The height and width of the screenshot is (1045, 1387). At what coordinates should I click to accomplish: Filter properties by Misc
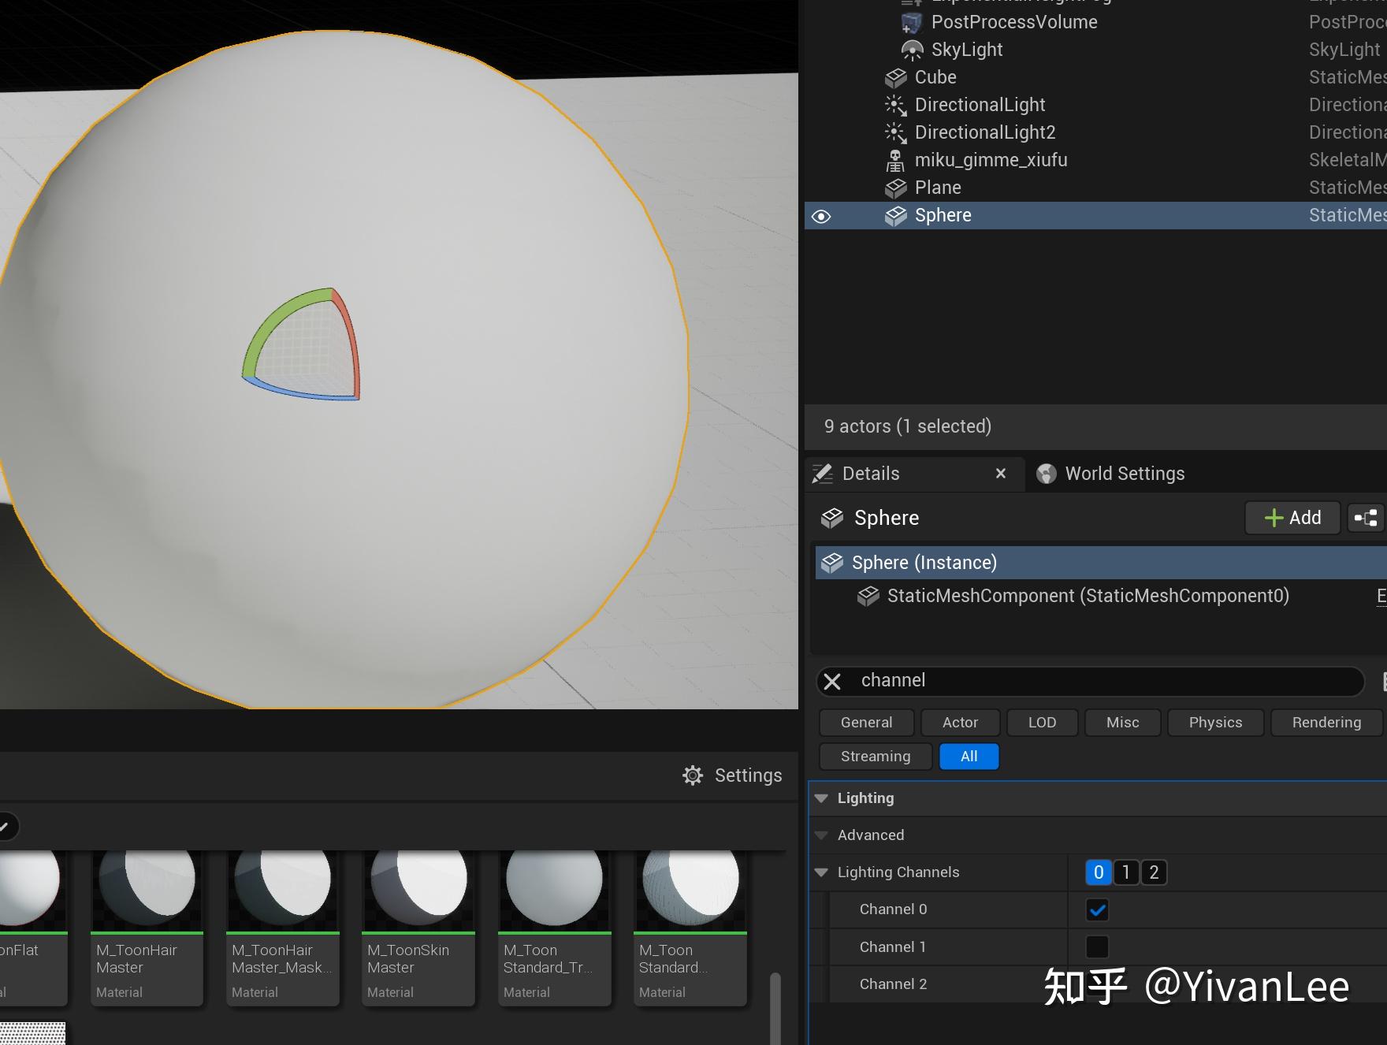tap(1123, 723)
